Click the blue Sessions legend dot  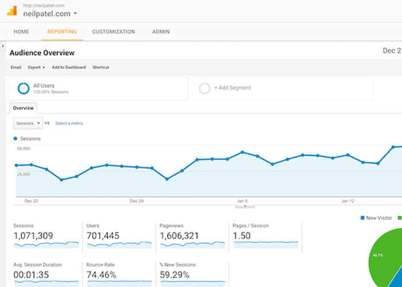pyautogui.click(x=16, y=139)
